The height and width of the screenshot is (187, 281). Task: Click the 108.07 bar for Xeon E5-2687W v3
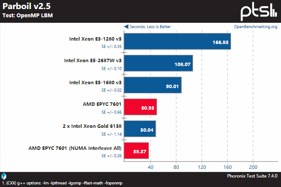158,63
